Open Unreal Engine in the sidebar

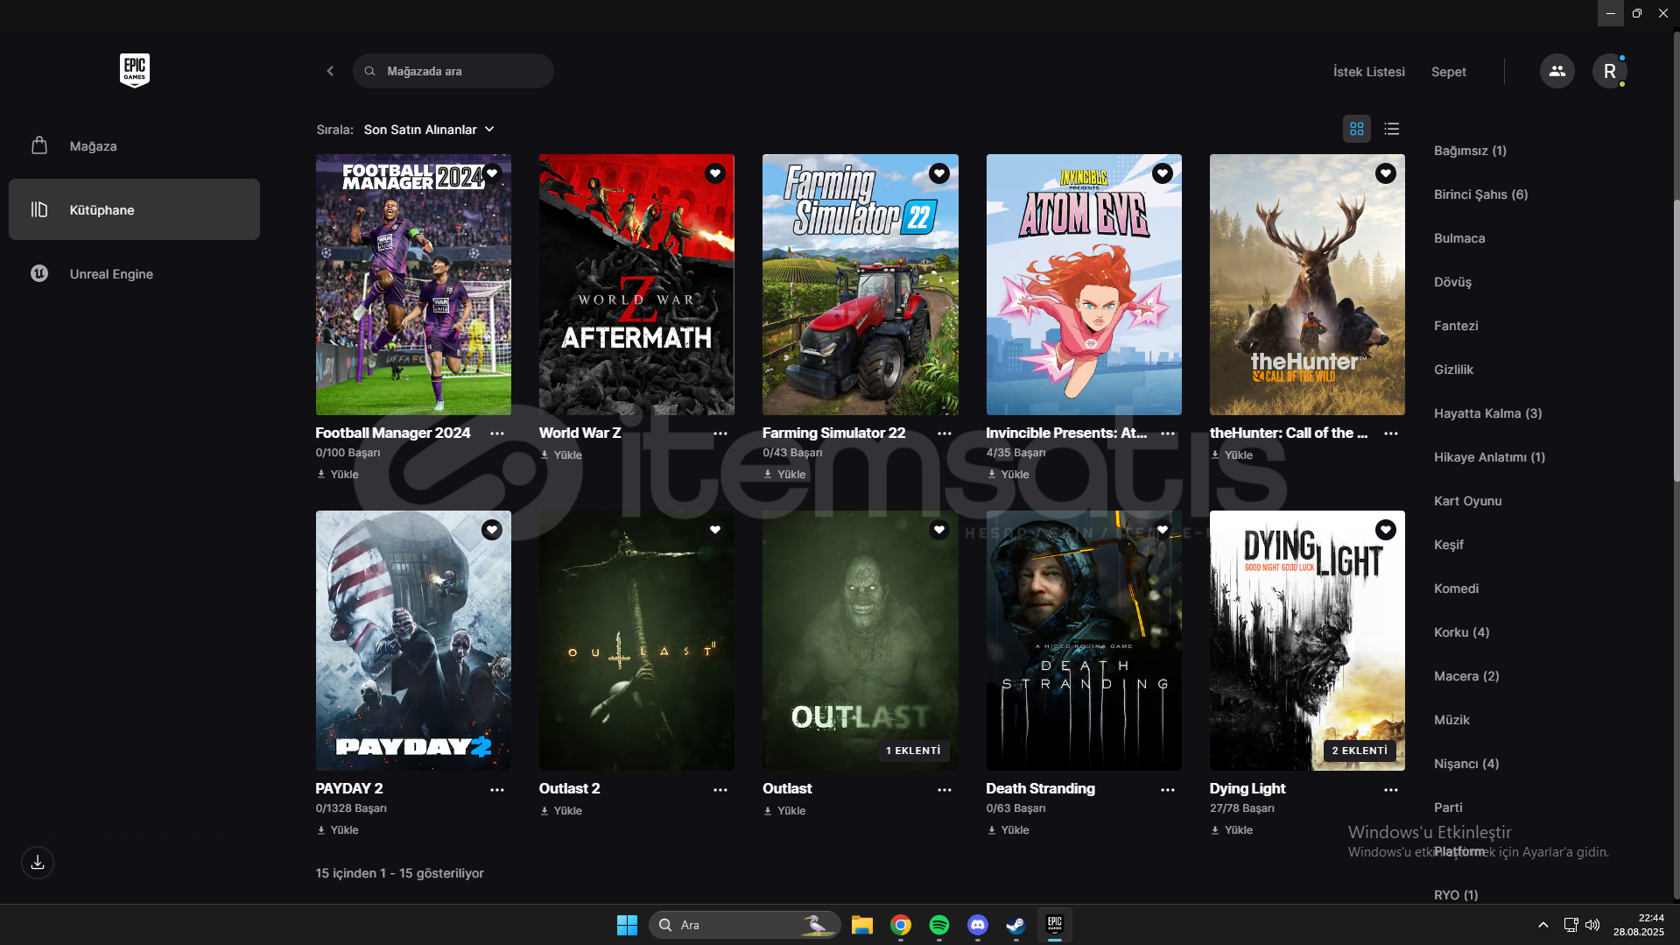click(134, 274)
